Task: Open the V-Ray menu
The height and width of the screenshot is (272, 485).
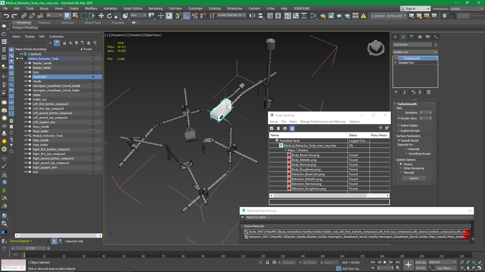Action: [x=271, y=9]
